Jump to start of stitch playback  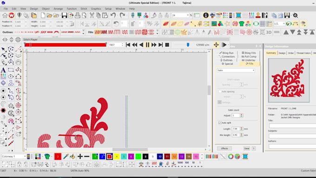[128, 45]
